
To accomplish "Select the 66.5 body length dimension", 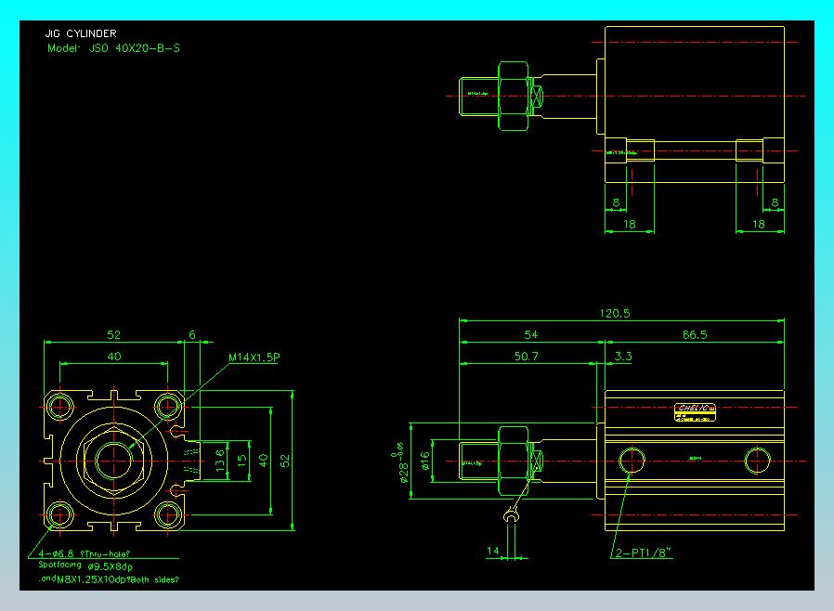I will [695, 334].
